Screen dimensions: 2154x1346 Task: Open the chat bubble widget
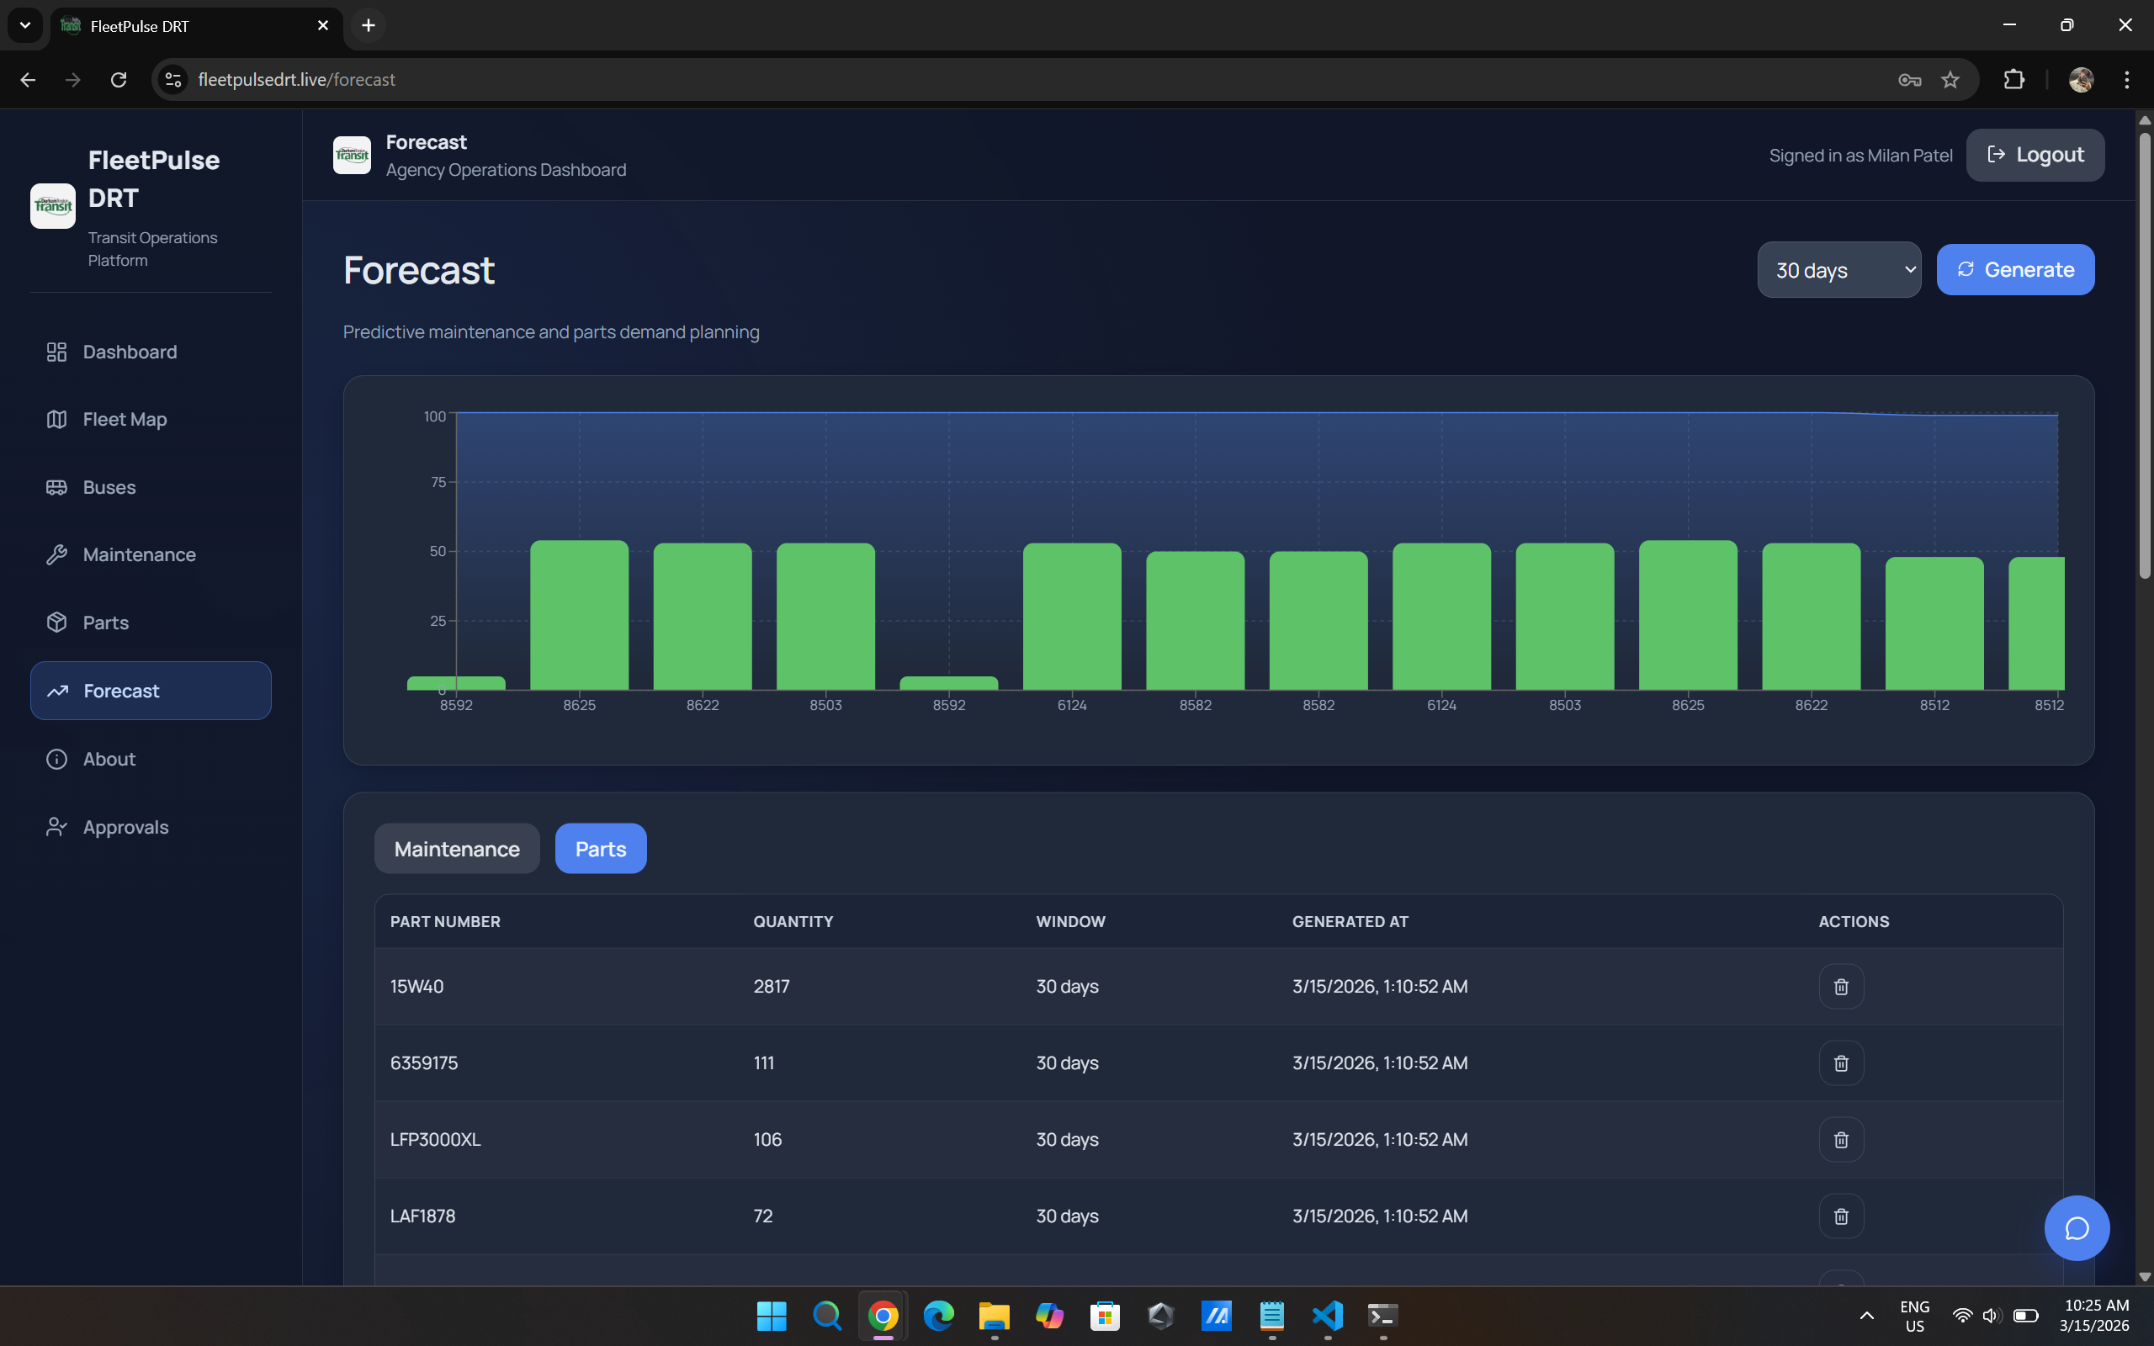coord(2076,1228)
